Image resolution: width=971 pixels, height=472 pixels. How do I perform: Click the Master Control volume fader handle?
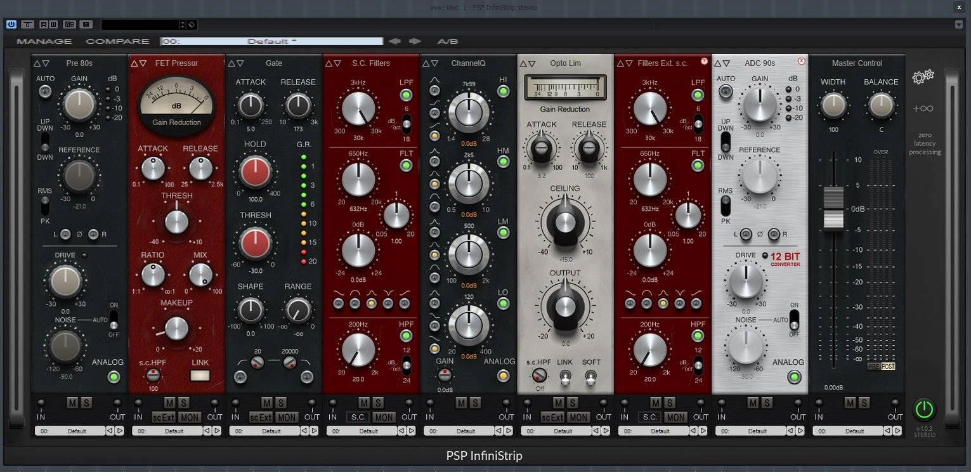(x=833, y=208)
